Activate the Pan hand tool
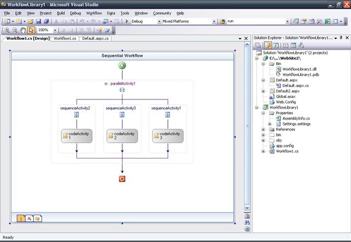351x242 pixels. tap(23, 30)
